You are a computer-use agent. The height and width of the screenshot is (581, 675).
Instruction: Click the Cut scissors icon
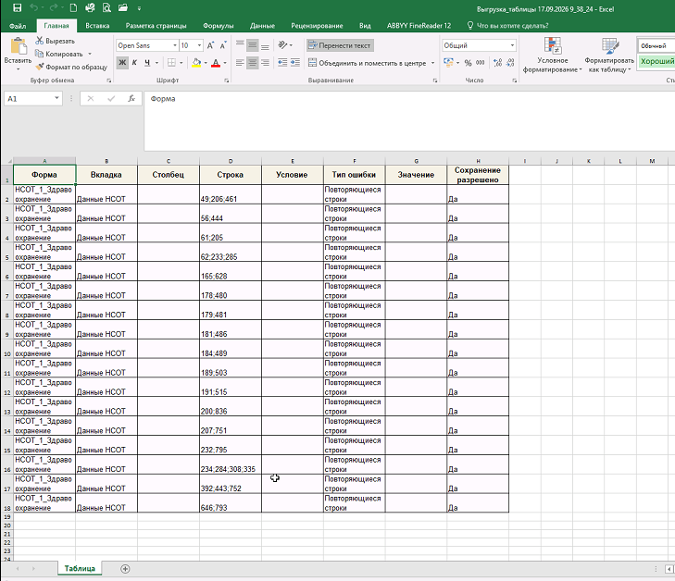click(40, 41)
